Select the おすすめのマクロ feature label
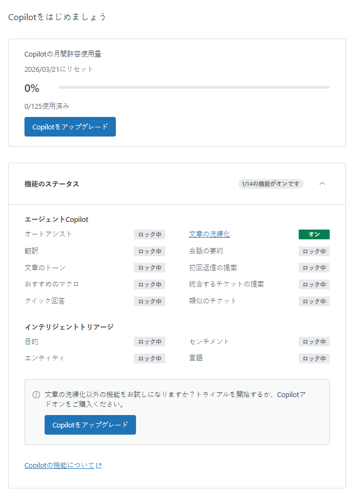This screenshot has height=495, width=352. pos(52,284)
